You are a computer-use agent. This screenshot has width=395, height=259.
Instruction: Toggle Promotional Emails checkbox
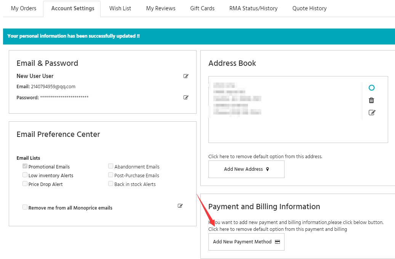coord(25,166)
